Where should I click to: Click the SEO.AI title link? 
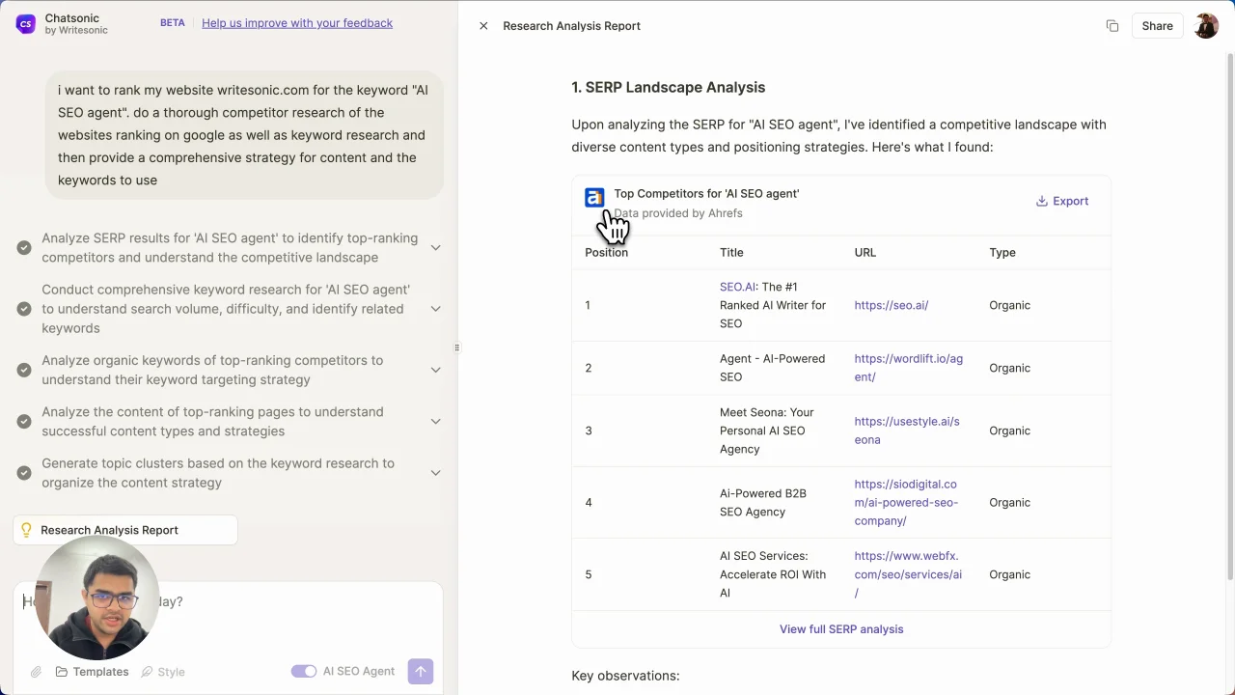738,287
